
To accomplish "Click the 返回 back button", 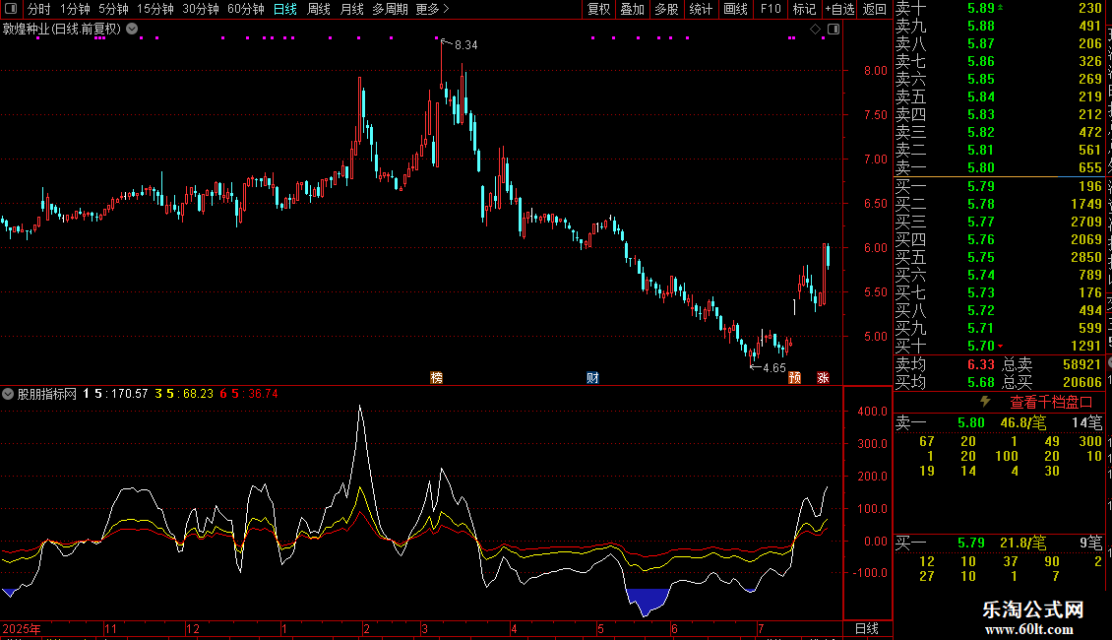I will click(x=875, y=9).
